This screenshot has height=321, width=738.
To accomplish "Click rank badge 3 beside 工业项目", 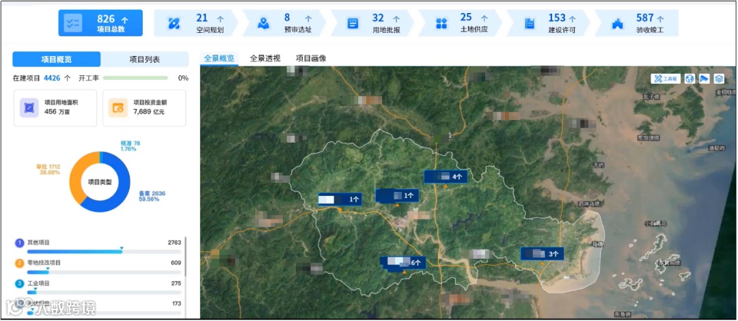I will pos(19,284).
